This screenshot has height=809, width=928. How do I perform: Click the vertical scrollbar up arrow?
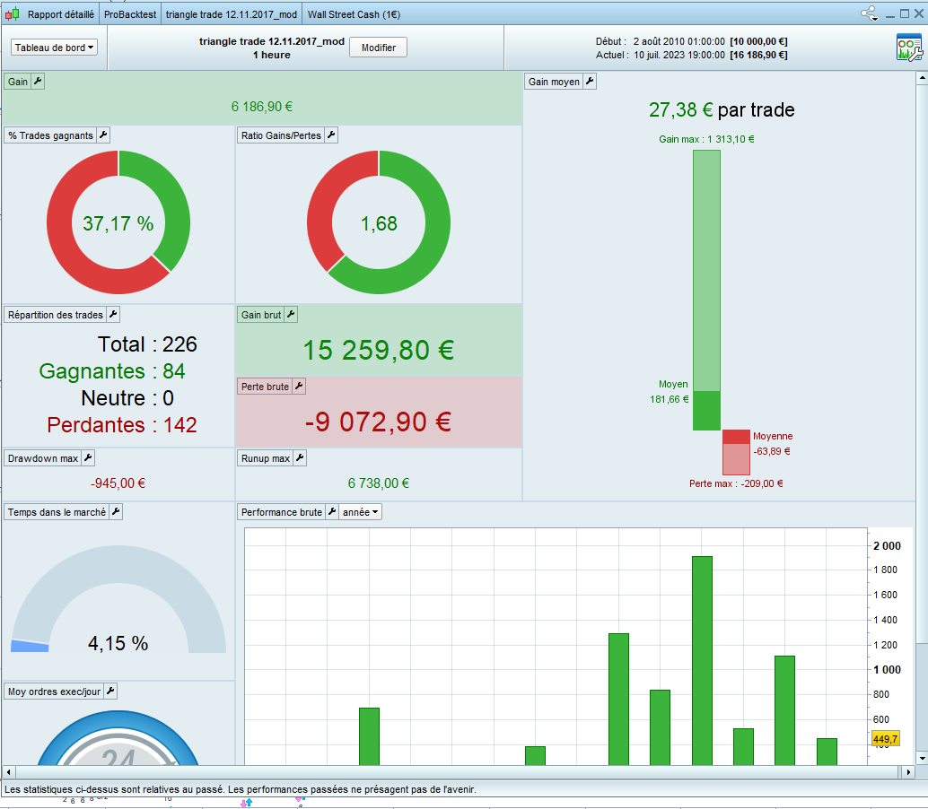pos(922,77)
